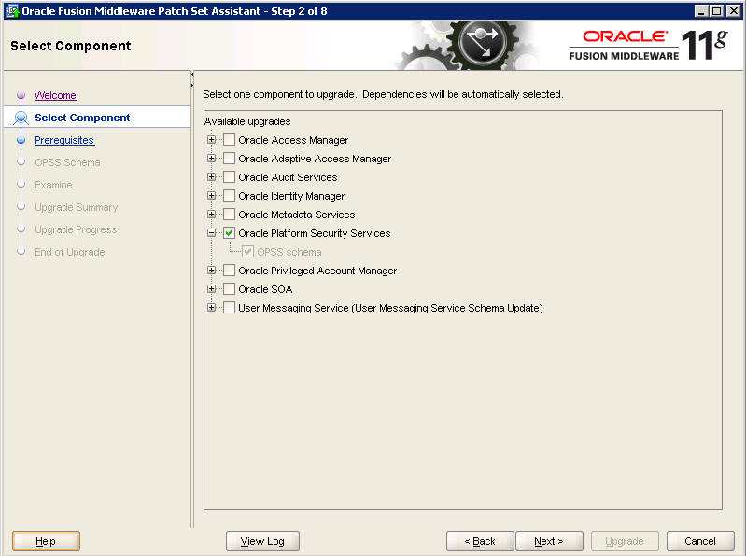Click the OPSS schema child label
This screenshot has width=746, height=556.
click(x=289, y=252)
